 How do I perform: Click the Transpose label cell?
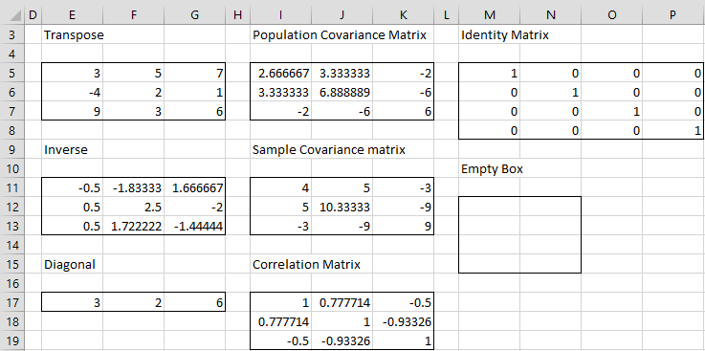(x=74, y=35)
